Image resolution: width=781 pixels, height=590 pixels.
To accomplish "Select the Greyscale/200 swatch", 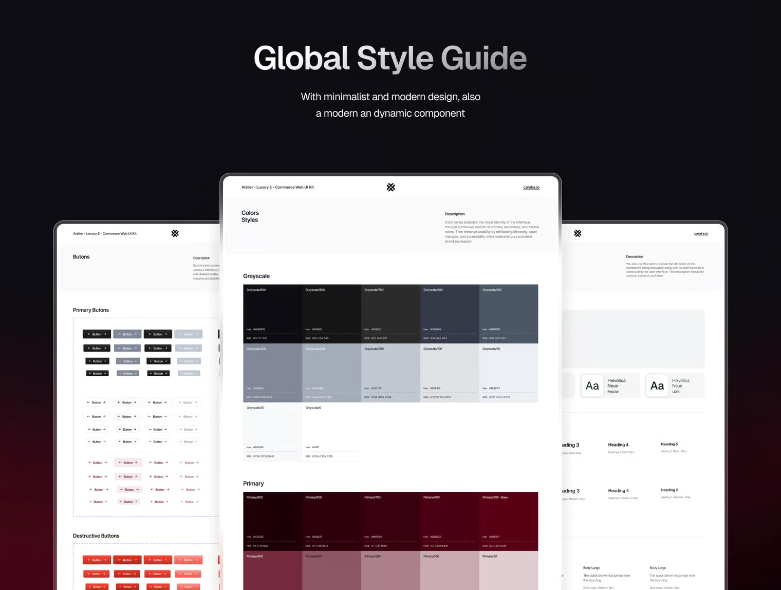I will pyautogui.click(x=390, y=373).
